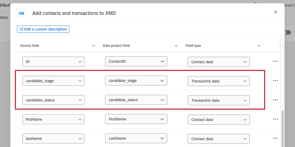Open the ContactID data project dropdown
Viewport: 295px width, 147px height.
pos(136,62)
